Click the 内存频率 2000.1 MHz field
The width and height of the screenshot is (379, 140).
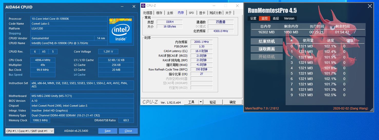pos(201,42)
